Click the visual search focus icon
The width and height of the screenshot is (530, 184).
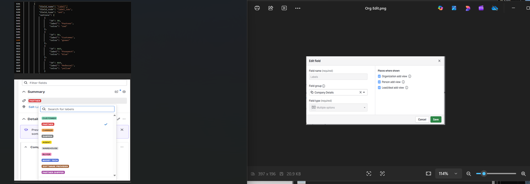(369, 174)
